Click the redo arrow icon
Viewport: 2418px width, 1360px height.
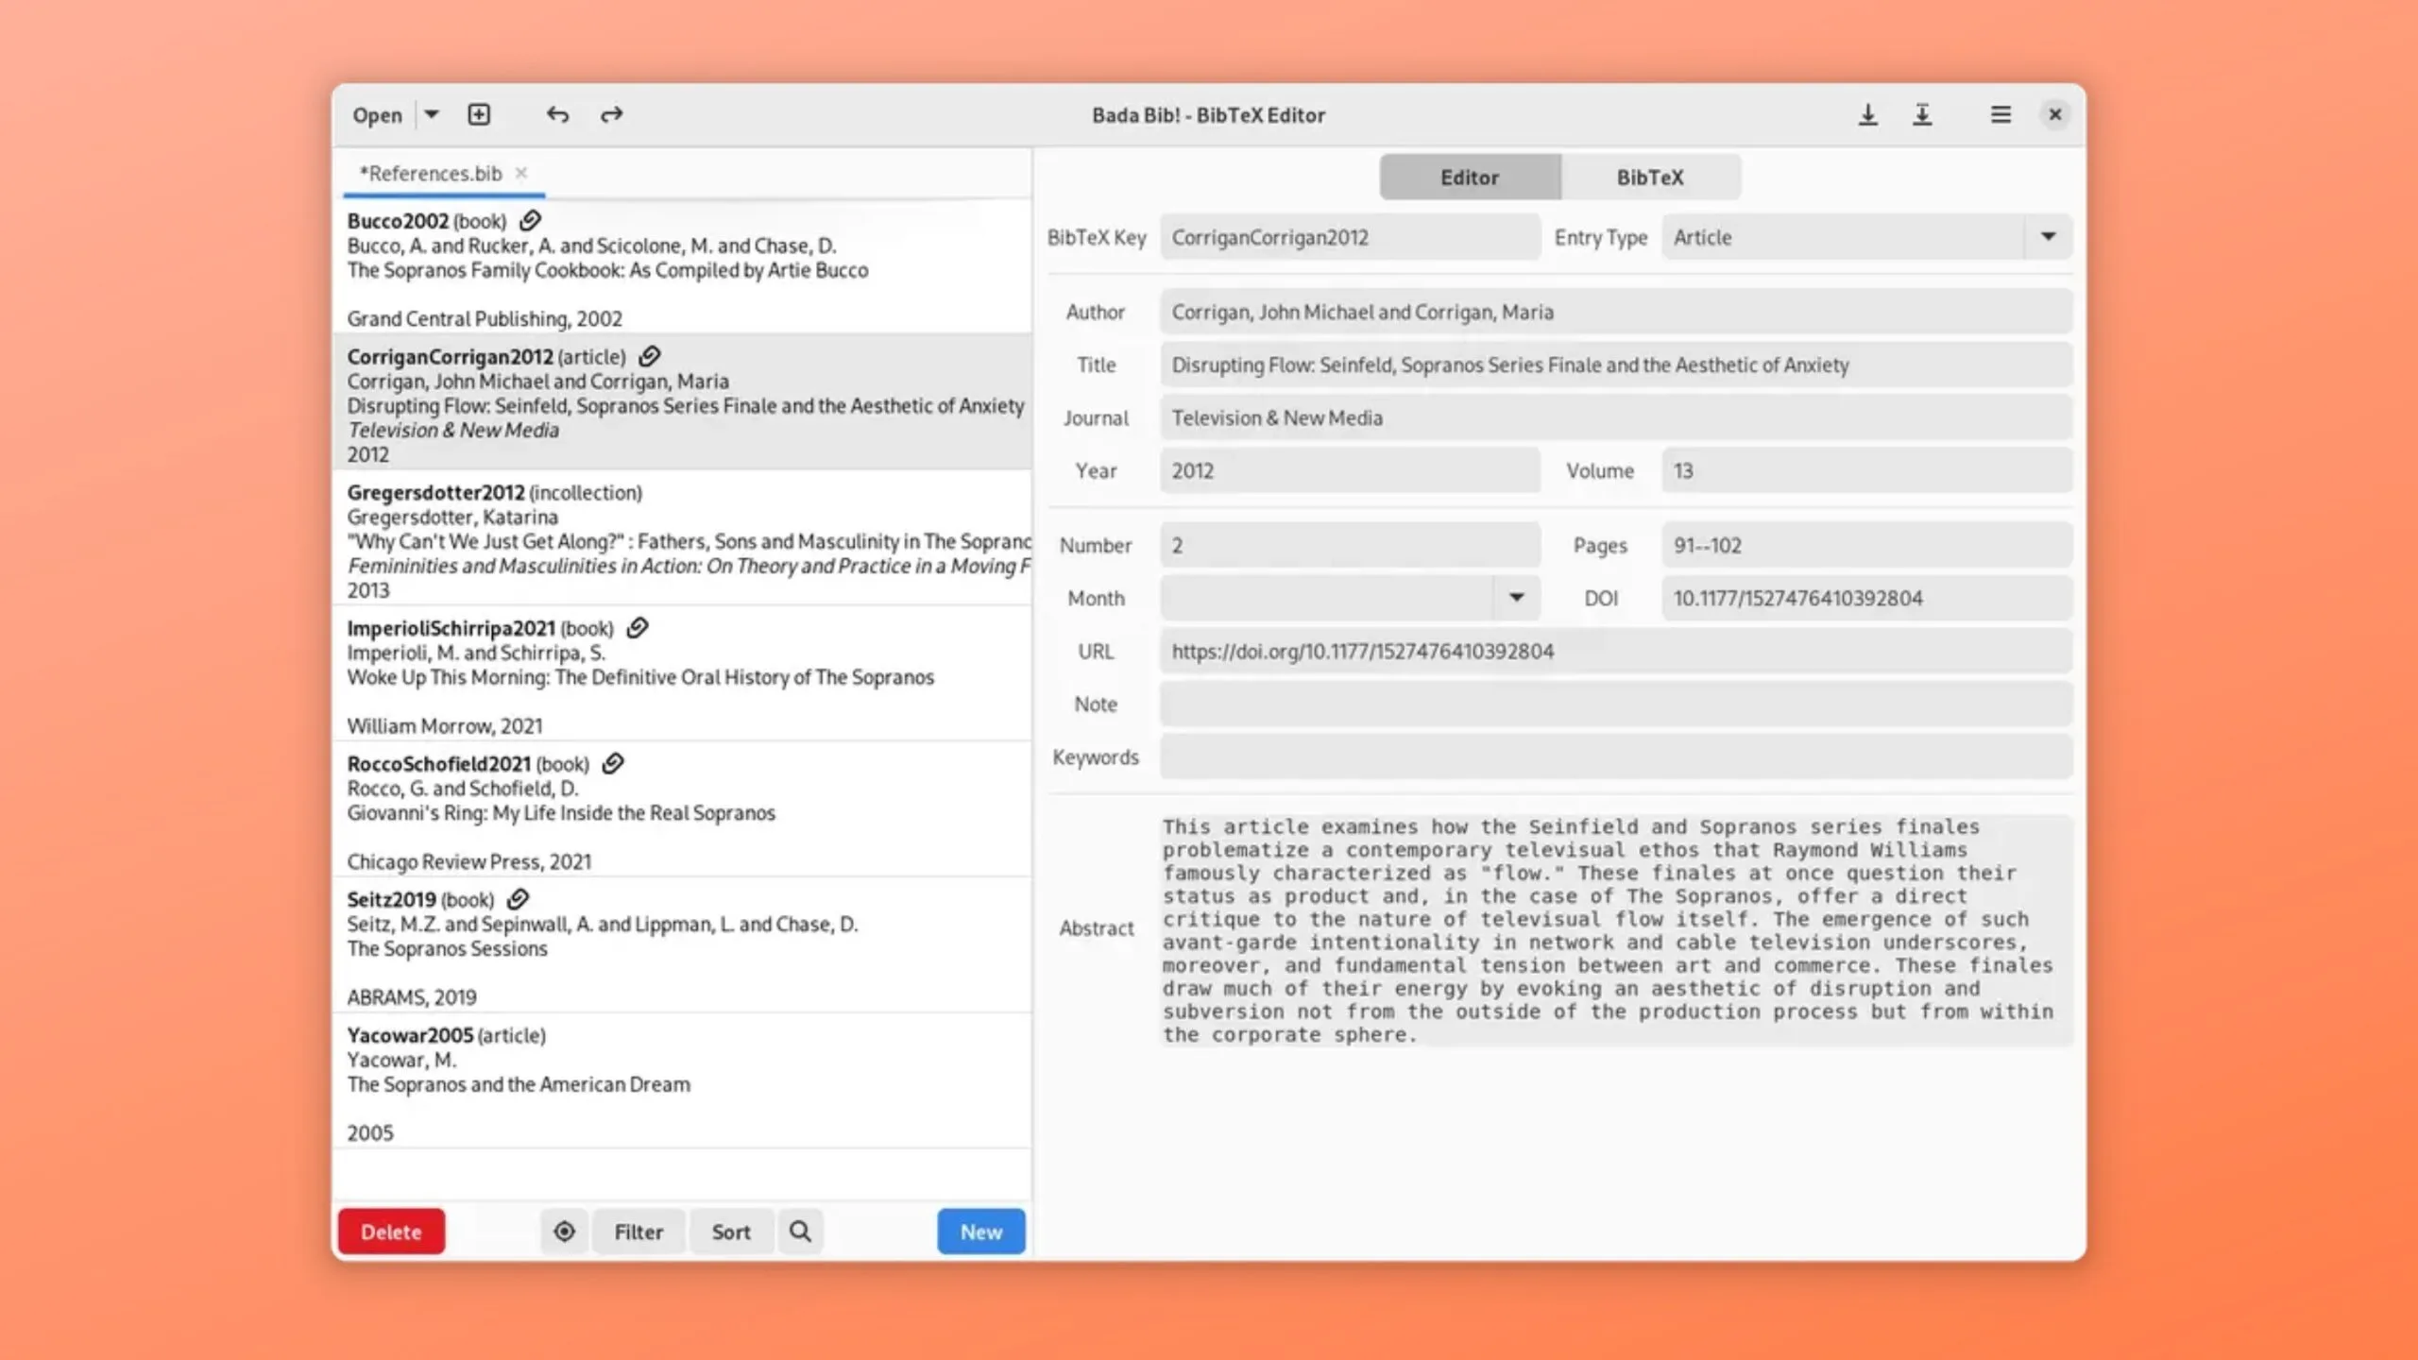pos(611,113)
